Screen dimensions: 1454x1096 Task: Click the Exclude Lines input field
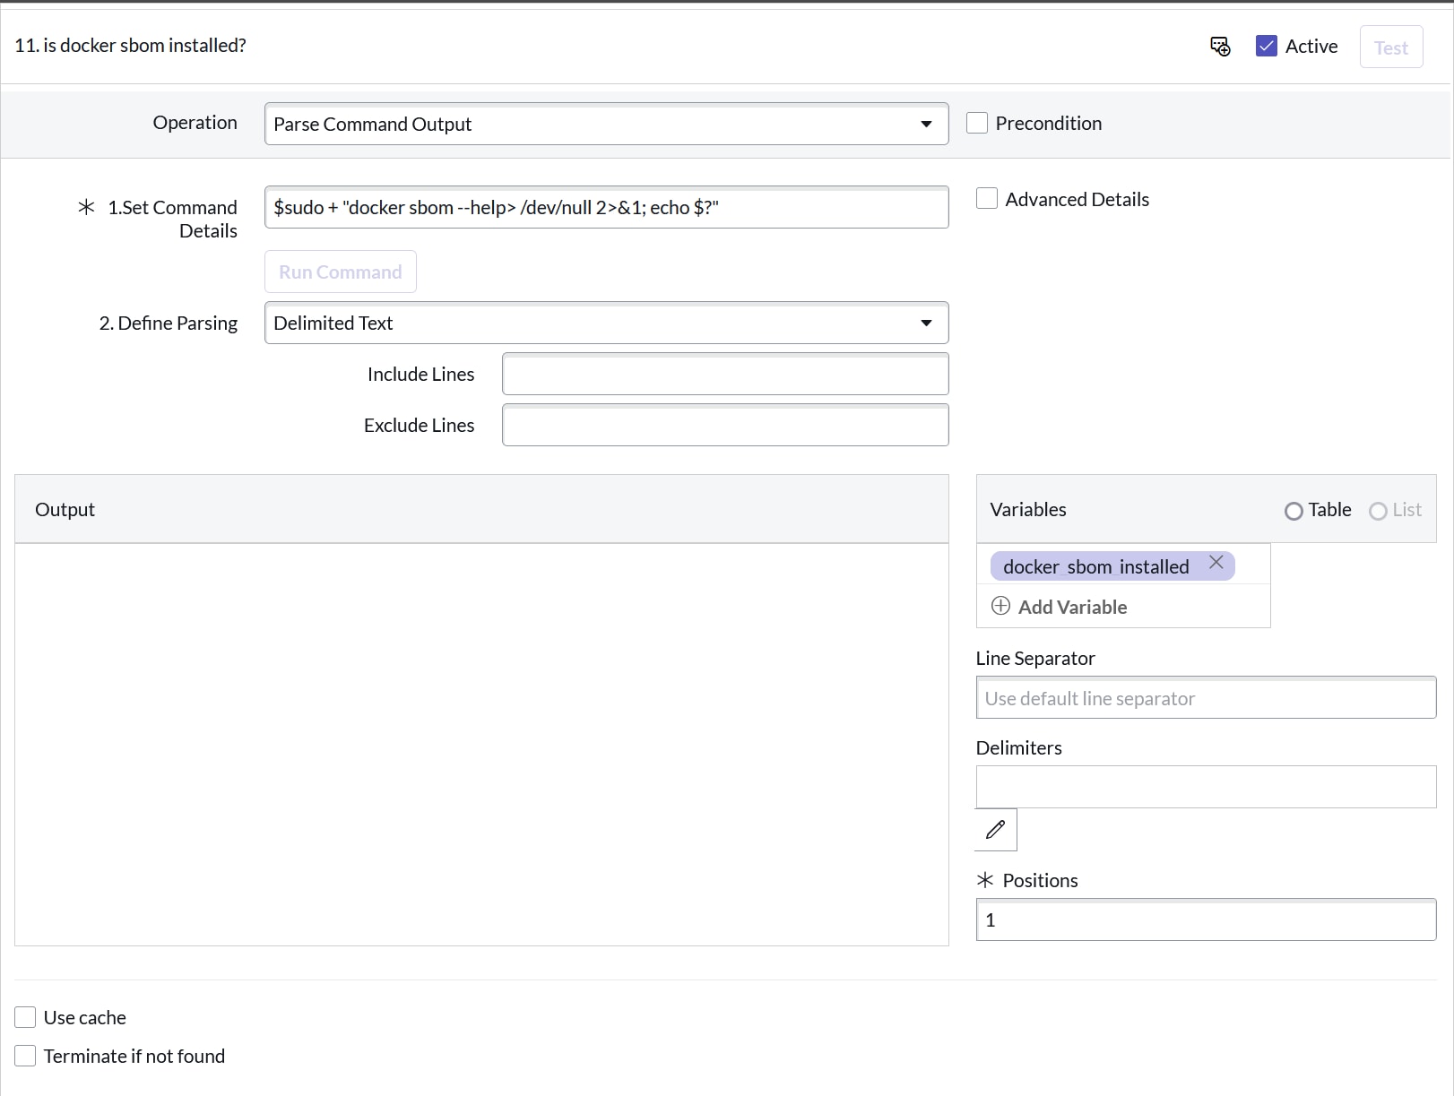tap(724, 425)
